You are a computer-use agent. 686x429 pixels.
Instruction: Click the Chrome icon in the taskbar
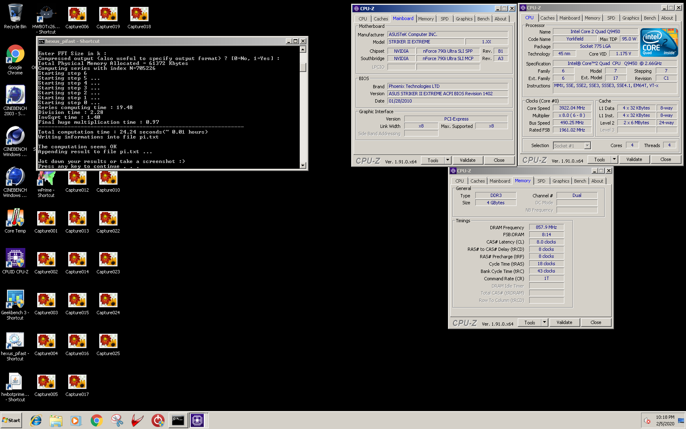[x=96, y=420]
